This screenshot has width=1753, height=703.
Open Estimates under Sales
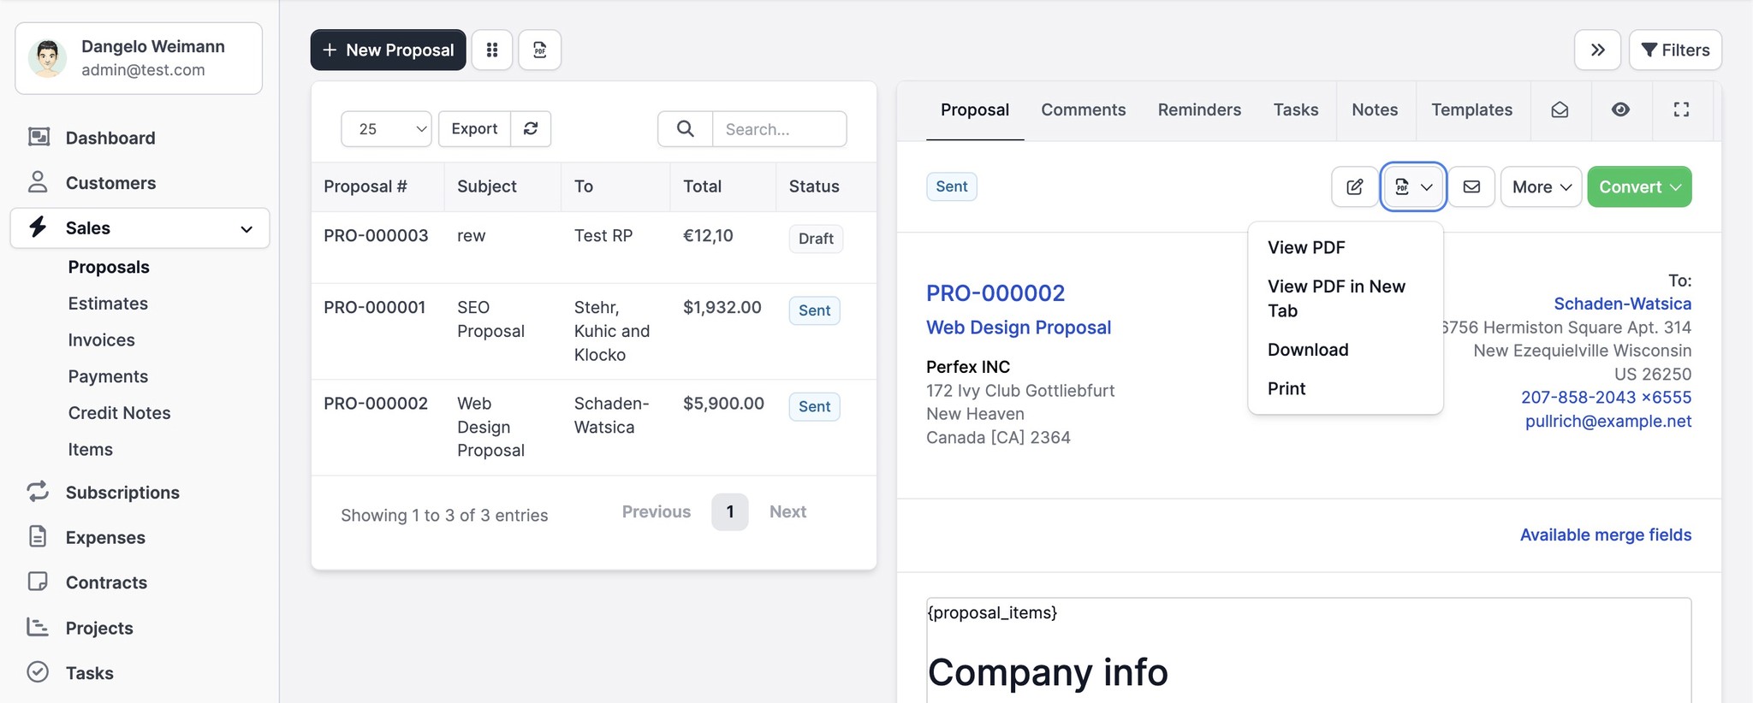pyautogui.click(x=108, y=304)
